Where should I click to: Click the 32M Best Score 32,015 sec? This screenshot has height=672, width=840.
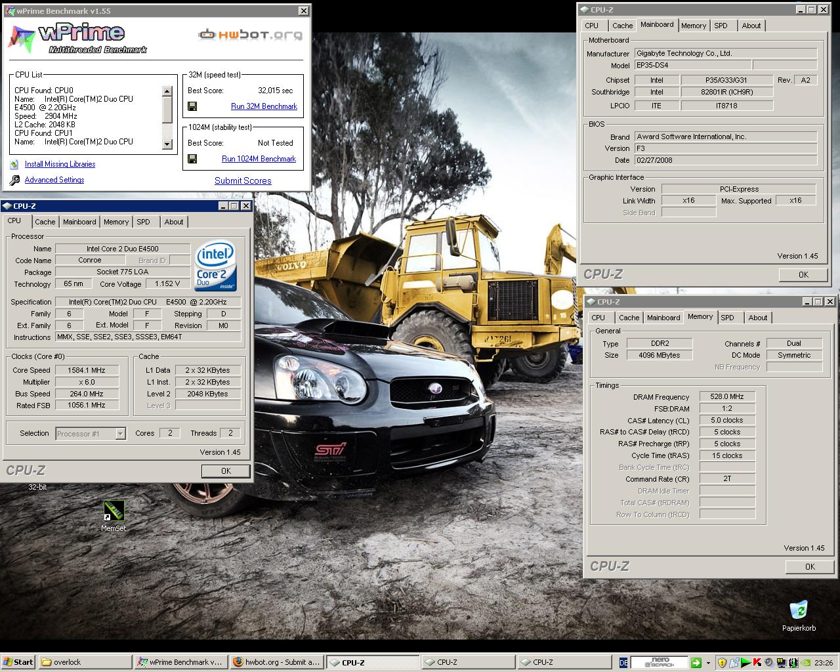pos(276,91)
